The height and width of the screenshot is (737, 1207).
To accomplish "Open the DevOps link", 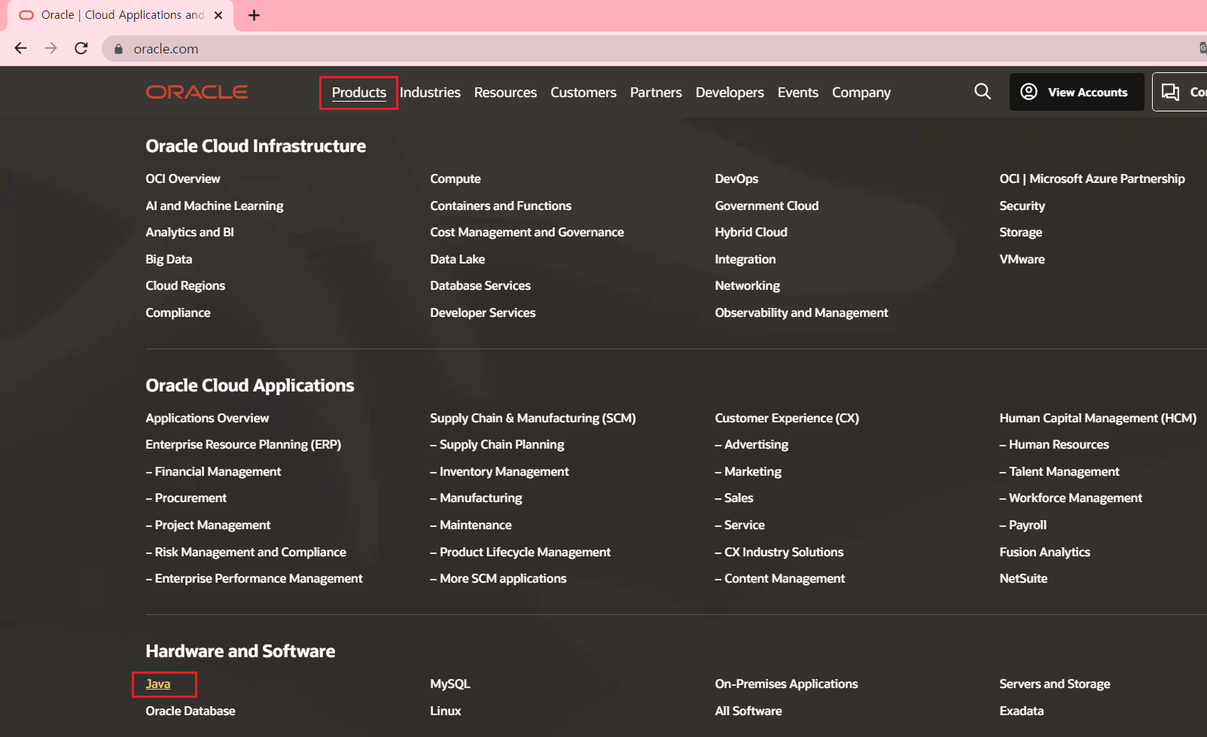I will coord(736,178).
